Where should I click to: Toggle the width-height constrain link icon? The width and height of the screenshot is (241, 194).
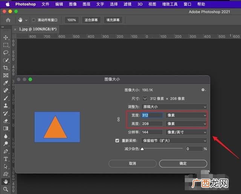pos(119,119)
